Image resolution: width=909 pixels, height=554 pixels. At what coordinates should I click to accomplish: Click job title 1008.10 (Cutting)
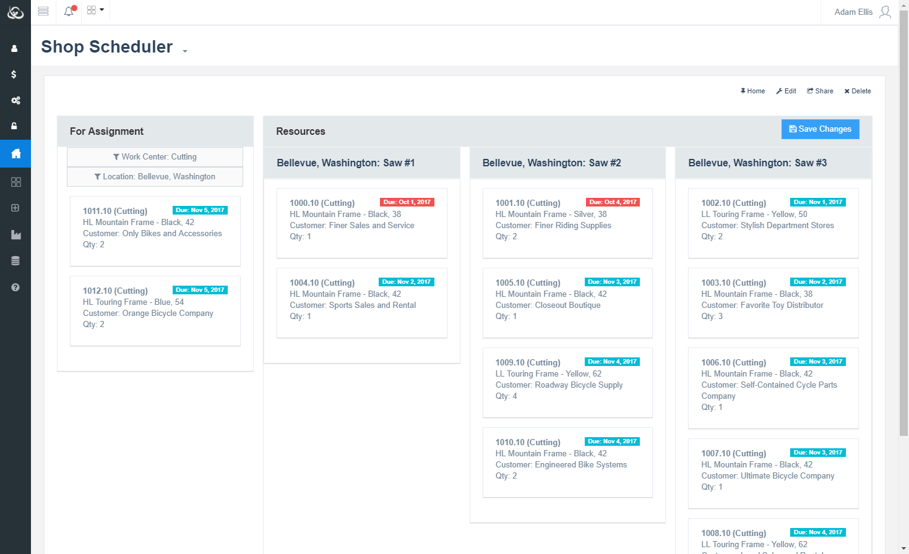734,534
